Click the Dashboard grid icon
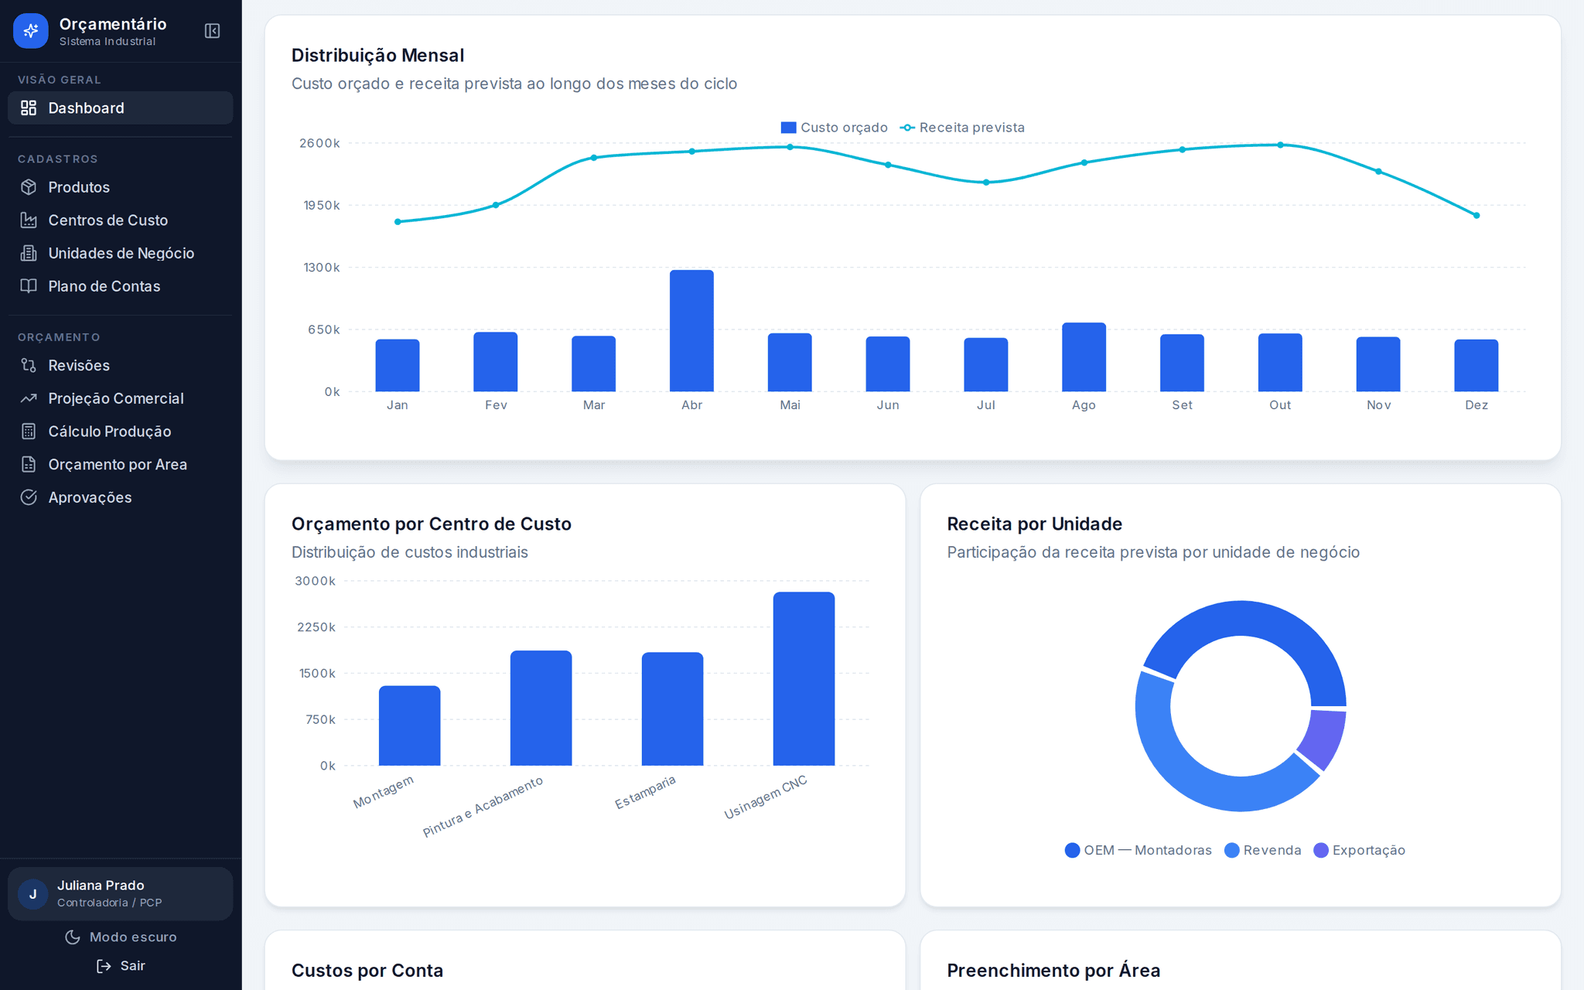 point(29,108)
